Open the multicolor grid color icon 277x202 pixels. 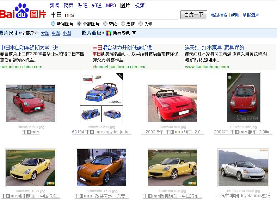(109, 33)
